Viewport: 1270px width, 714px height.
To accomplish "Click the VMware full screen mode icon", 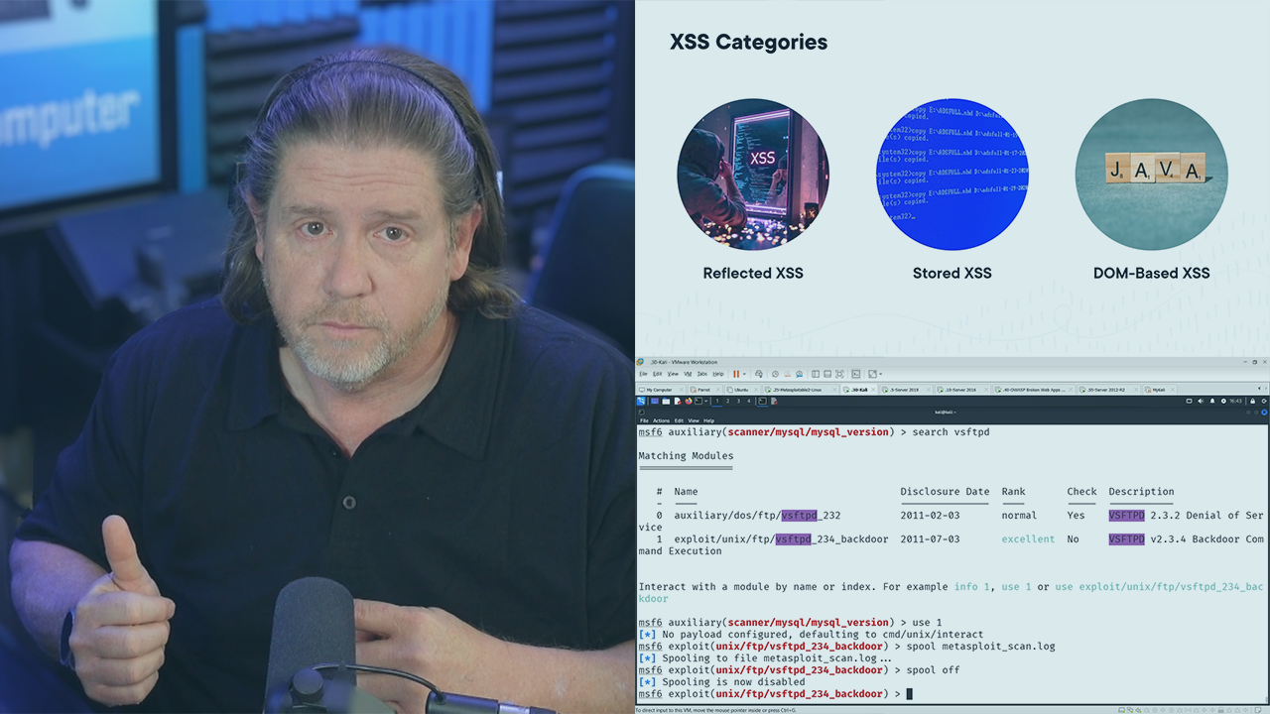I will coord(839,374).
